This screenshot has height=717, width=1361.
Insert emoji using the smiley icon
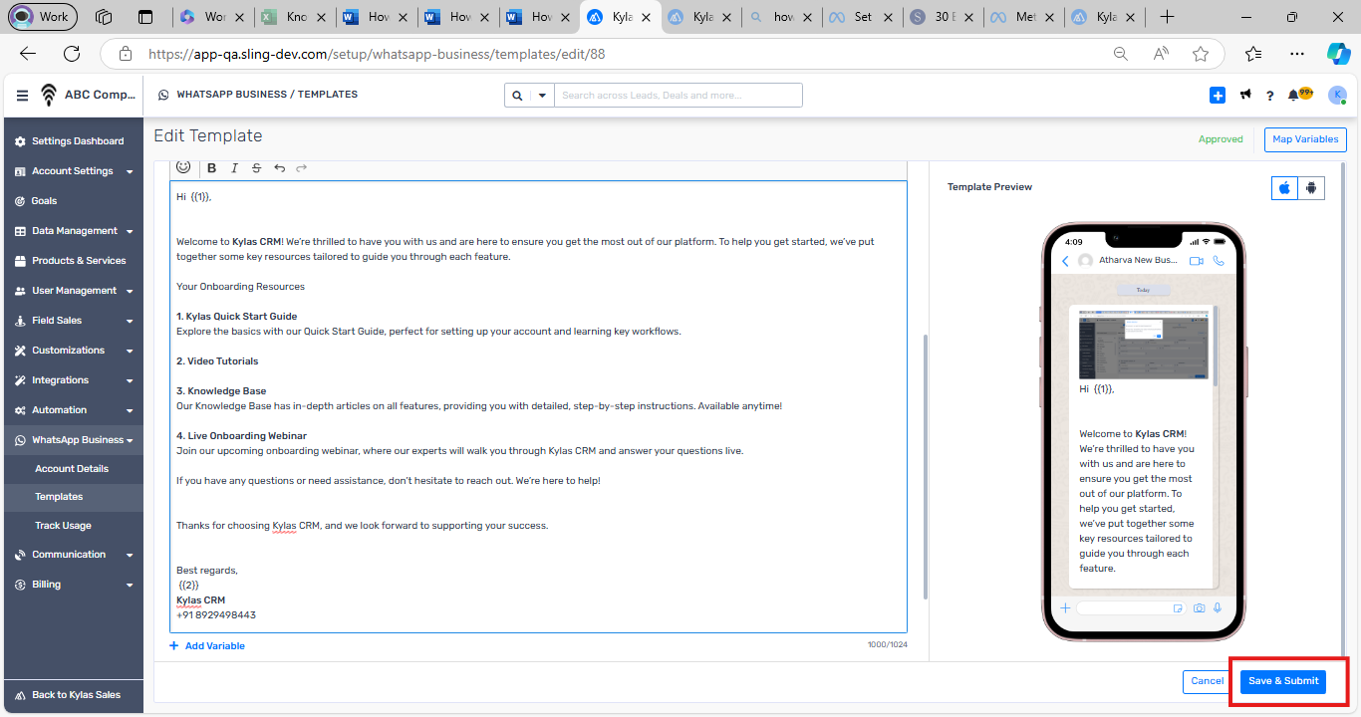pos(183,167)
